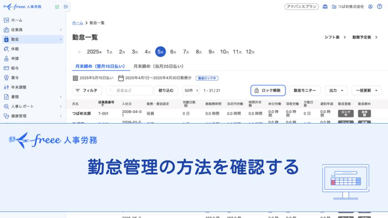The image size is (388, 218).
Task: Click the ホーム icon in sidebar
Action: (x=6, y=20)
